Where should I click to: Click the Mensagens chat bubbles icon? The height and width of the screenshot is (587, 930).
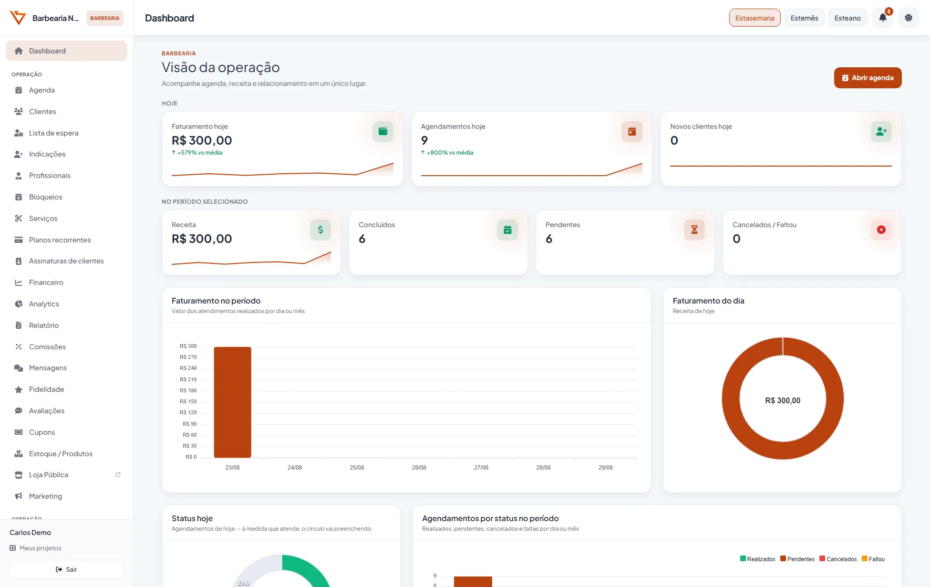19,368
